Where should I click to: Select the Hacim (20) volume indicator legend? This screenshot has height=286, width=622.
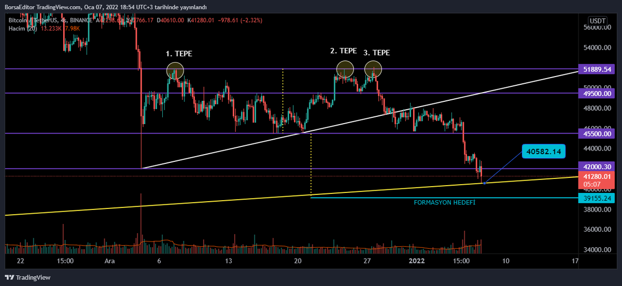tap(22, 28)
